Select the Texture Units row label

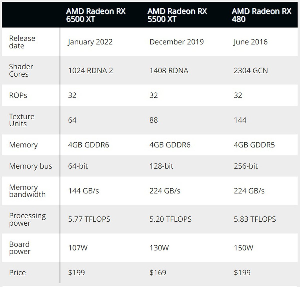22,120
